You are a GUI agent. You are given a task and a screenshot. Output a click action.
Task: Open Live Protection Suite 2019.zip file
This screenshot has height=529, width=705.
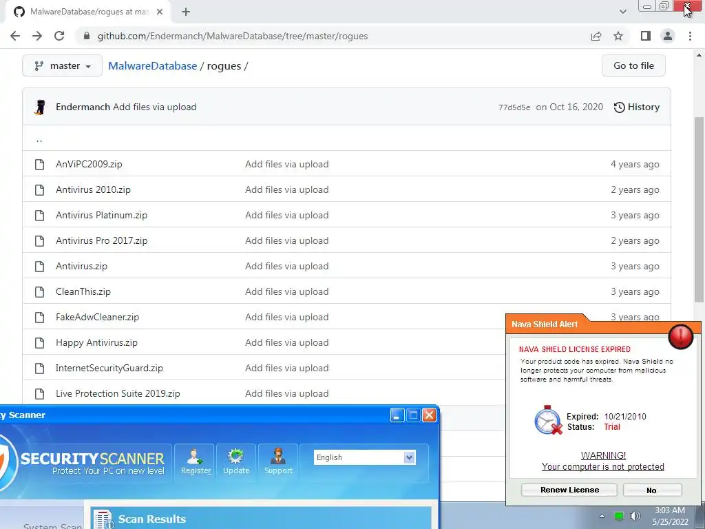[x=118, y=393]
